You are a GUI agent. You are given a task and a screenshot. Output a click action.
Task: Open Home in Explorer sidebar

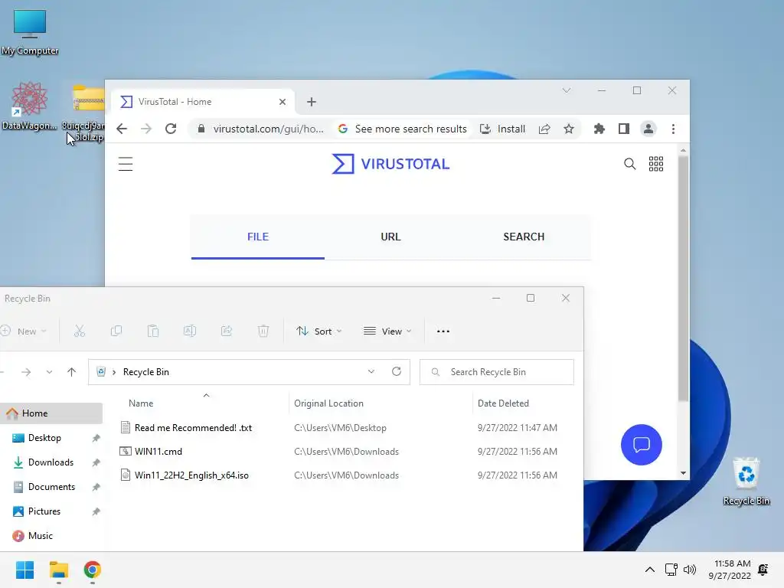pyautogui.click(x=52, y=413)
